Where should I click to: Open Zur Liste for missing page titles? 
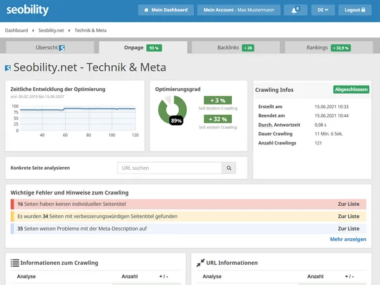click(348, 204)
